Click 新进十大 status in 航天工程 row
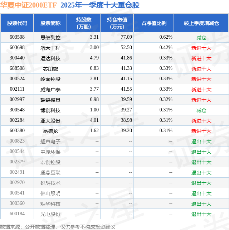The height and width of the screenshot is (230, 229). tap(201, 48)
